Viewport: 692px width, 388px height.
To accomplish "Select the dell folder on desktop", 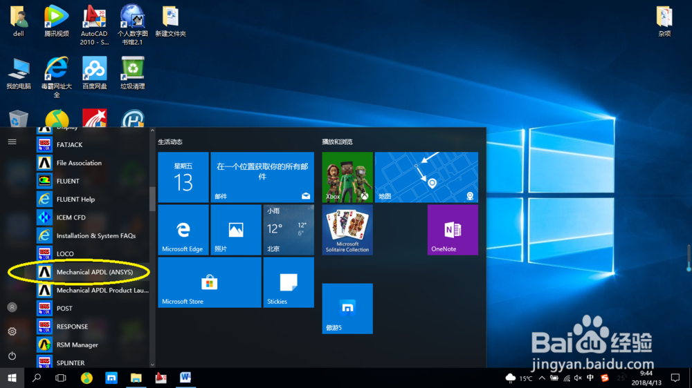I will (19, 21).
